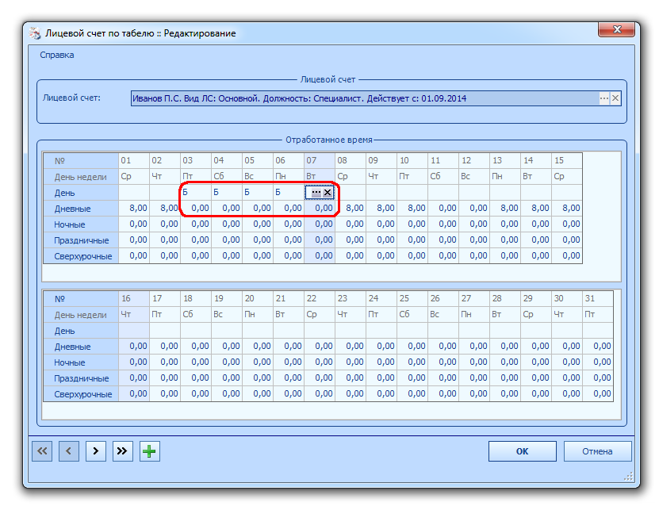Select the День cell for day 03

click(x=196, y=193)
